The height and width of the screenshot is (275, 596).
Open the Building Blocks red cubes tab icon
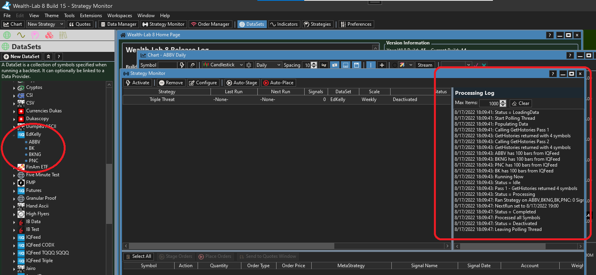pos(49,35)
